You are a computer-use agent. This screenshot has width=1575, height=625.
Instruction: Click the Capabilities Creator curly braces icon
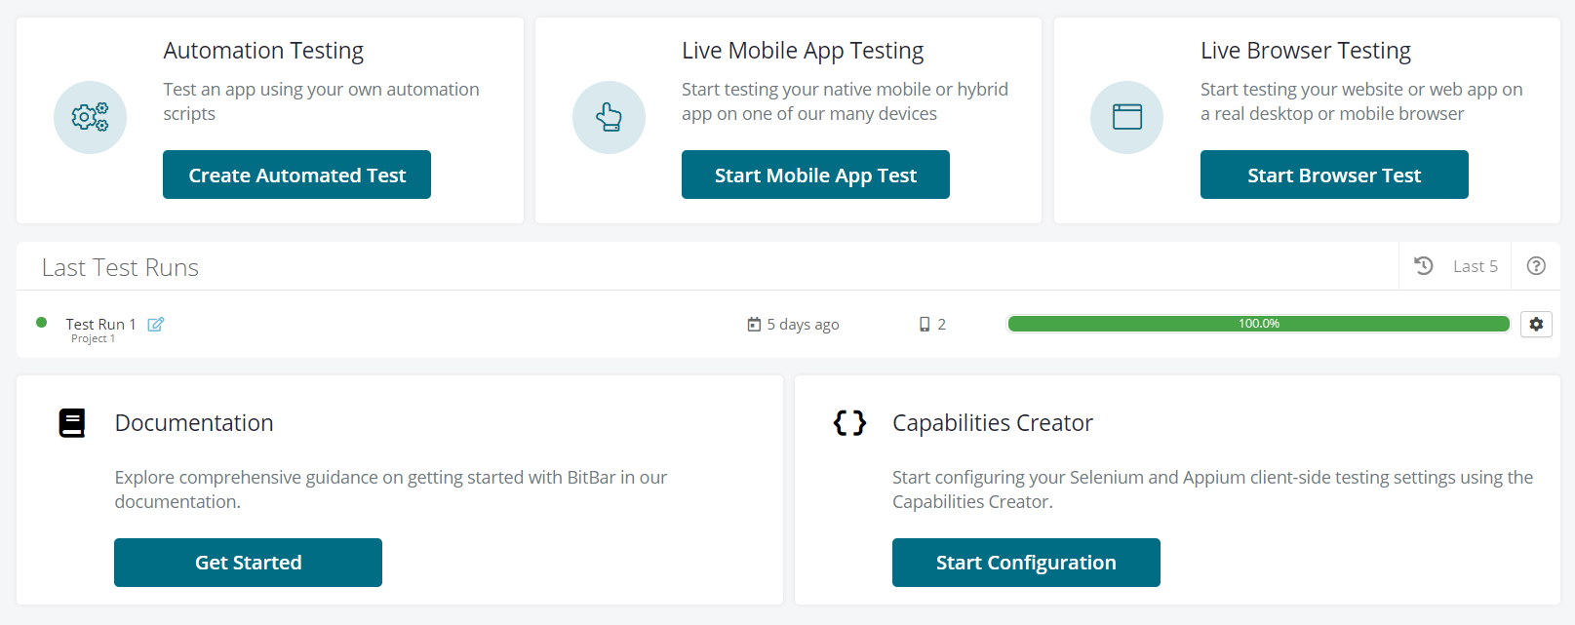(x=849, y=423)
